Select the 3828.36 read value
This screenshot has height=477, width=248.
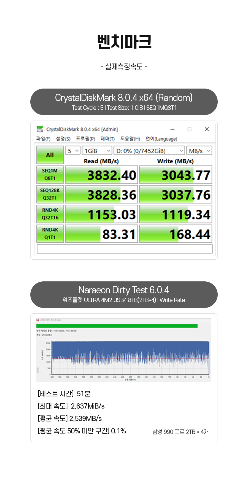(x=101, y=194)
